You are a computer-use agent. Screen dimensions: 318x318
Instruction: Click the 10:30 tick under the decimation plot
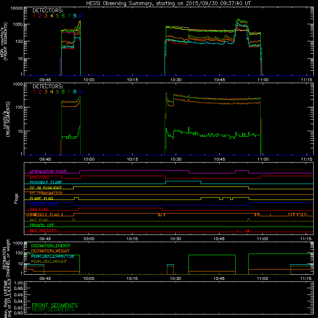pyautogui.click(x=175, y=279)
